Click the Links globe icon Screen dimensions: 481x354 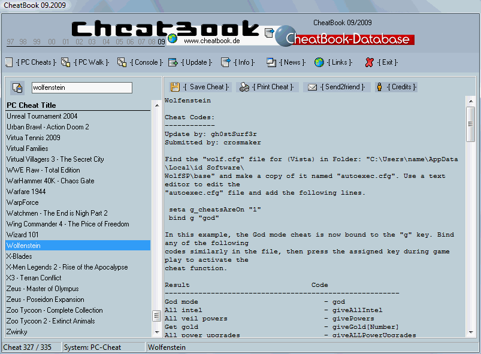[319, 62]
